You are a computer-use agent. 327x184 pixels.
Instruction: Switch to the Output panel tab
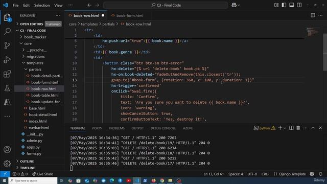(137, 128)
